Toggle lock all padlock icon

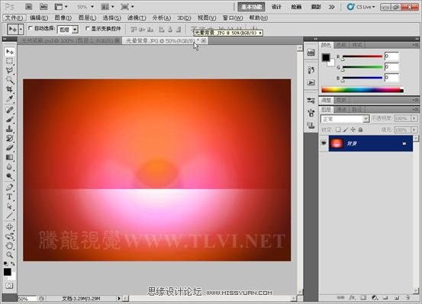pos(360,130)
